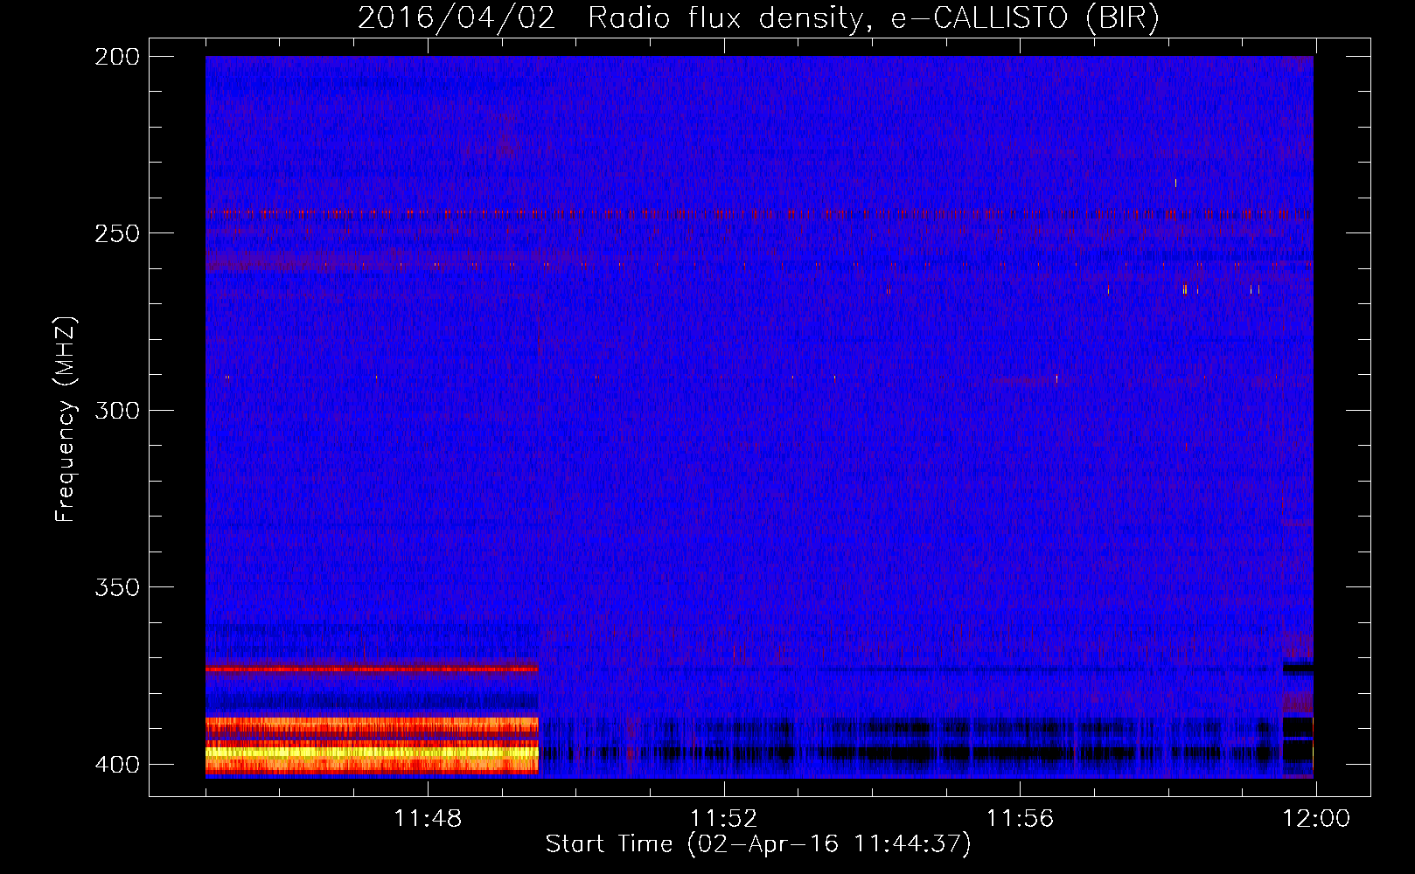Viewport: 1415px width, 874px height.
Task: Click the 300 frequency tick label
Action: tap(116, 410)
